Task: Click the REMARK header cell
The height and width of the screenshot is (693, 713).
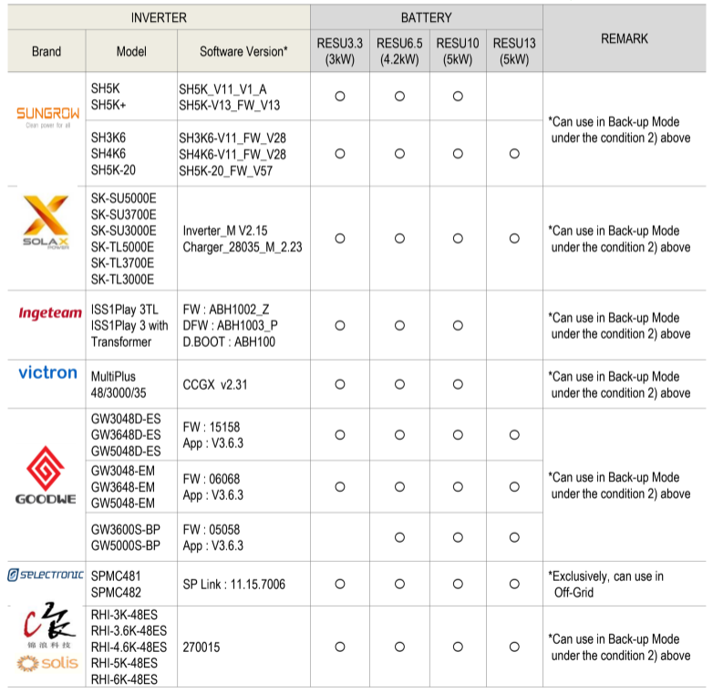Action: (x=625, y=38)
